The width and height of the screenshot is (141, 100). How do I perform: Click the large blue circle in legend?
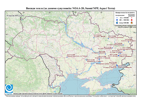117,20
